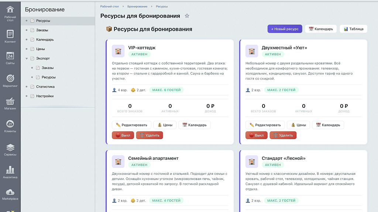Screen dimensions: 378x212
Task: Turn off VIP-коттедж with Выкл button
Action: tap(123, 135)
